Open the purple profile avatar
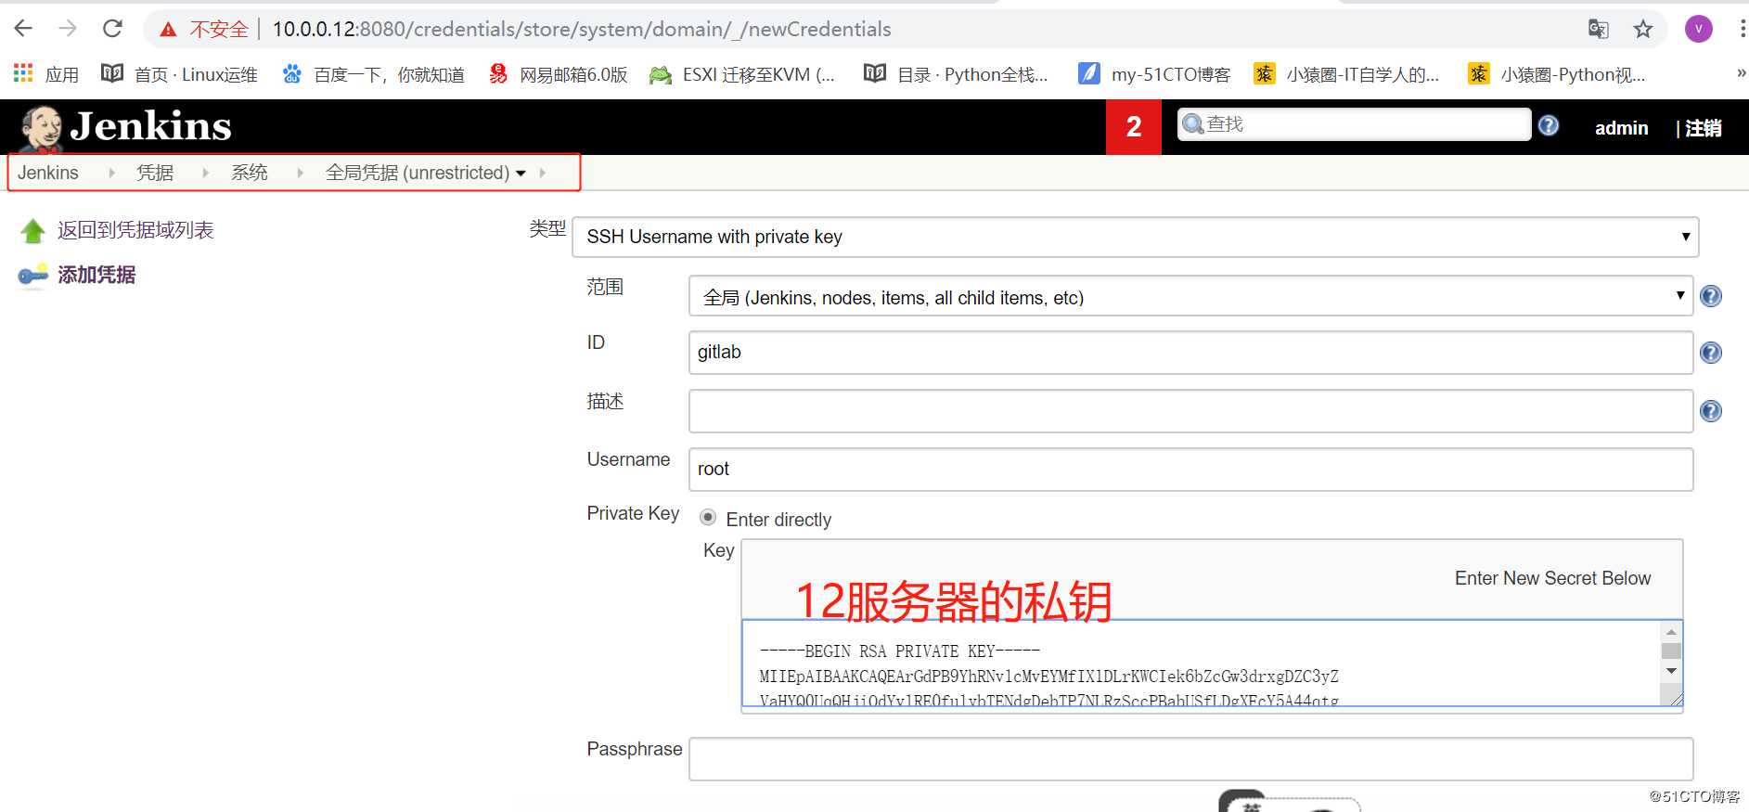The width and height of the screenshot is (1749, 812). point(1698,29)
